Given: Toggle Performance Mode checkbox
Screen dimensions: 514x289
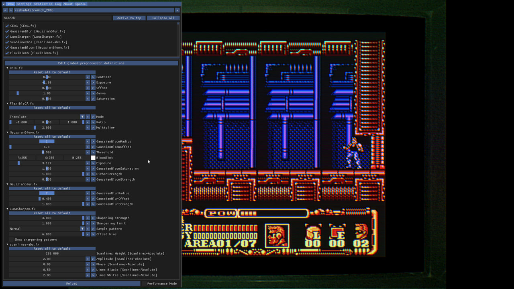Looking at the screenshot, I should (144, 283).
